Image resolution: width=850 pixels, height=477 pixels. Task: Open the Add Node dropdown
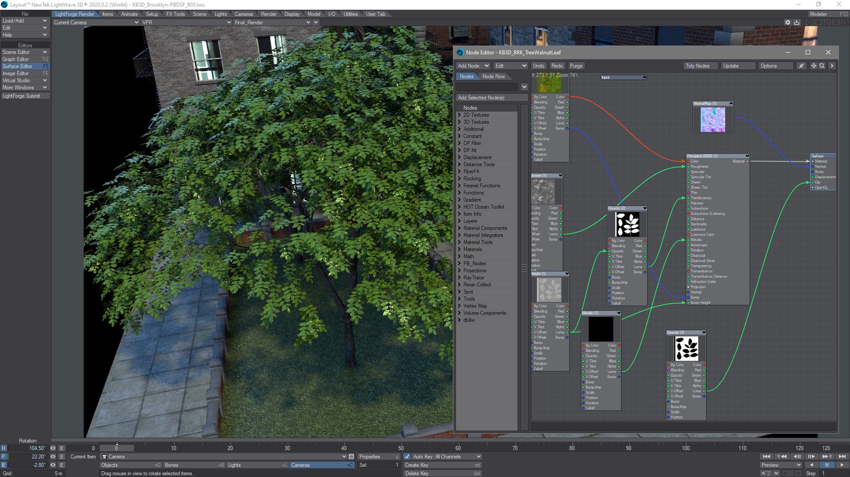[x=473, y=66]
